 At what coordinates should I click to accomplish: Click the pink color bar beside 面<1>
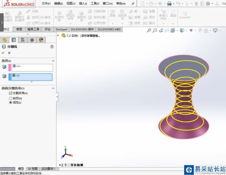[10, 68]
